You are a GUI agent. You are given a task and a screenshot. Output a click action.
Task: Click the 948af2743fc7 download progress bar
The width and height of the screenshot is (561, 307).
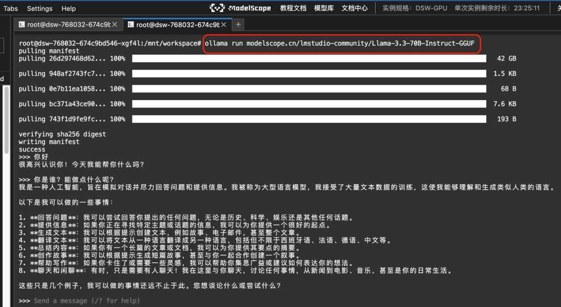(x=309, y=74)
